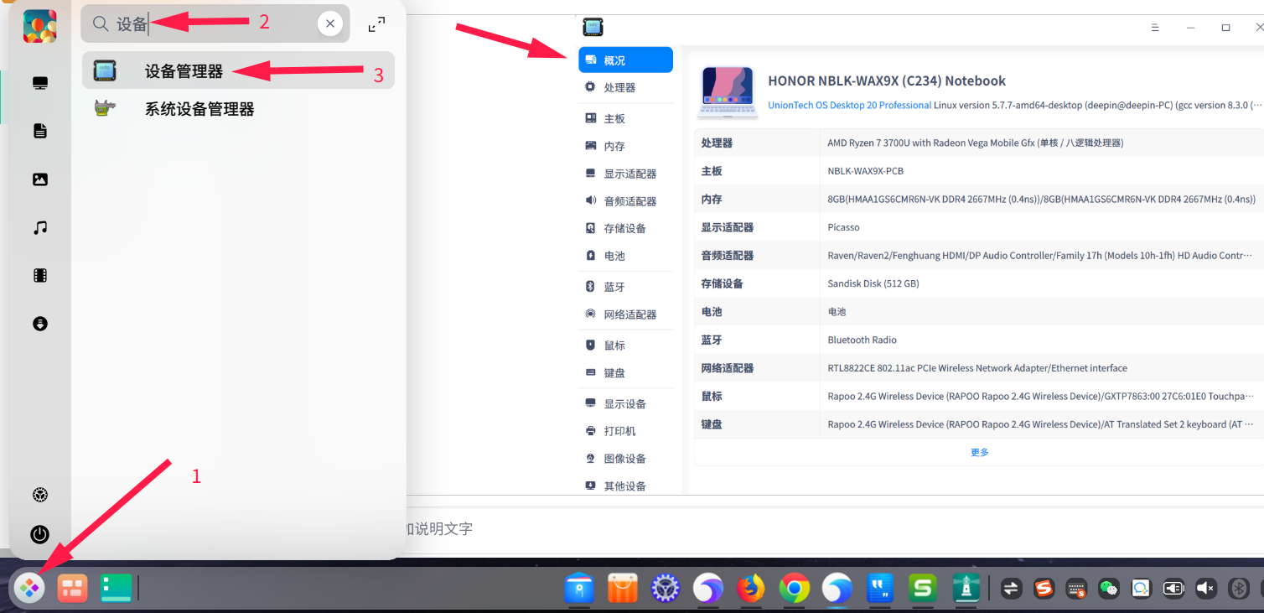This screenshot has height=613, width=1264.
Task: Click the 更多 link under the overview table
Action: tap(979, 452)
